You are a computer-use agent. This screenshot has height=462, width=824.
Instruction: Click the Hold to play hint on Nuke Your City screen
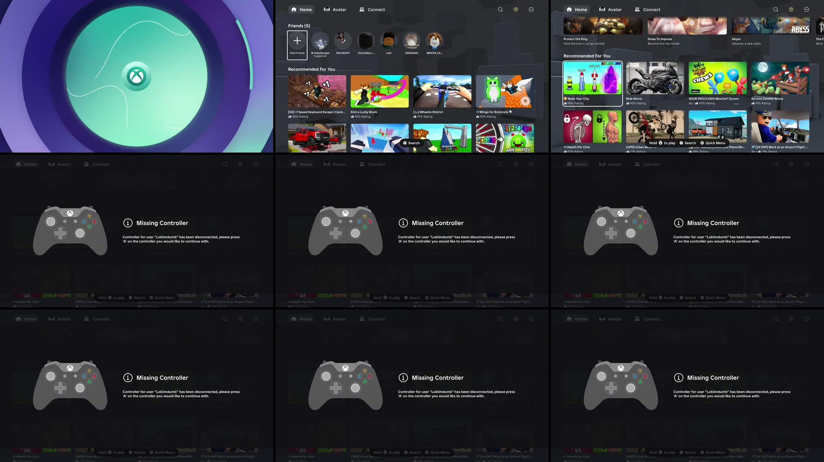point(662,143)
